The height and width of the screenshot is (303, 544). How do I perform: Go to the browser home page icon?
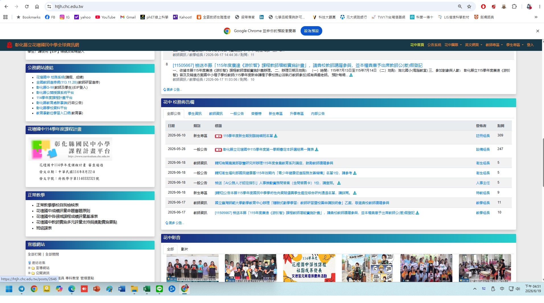coord(37,7)
